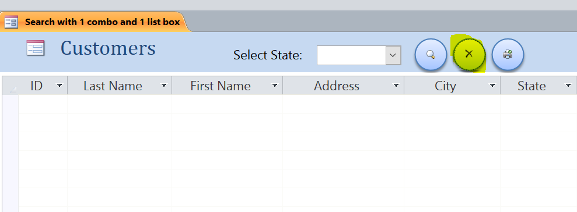Click the printer report button

(x=508, y=55)
